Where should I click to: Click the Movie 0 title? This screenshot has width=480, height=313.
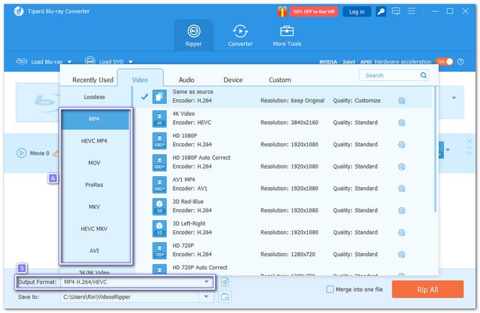[x=40, y=154]
